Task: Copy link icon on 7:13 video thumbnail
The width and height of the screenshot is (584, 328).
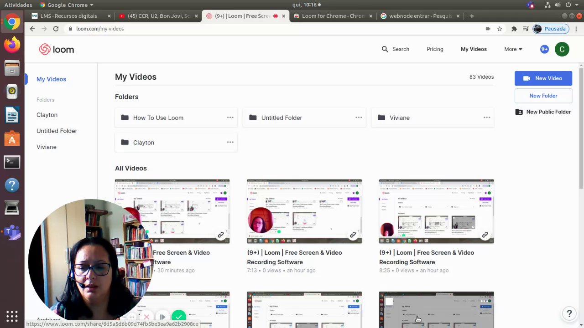Action: pyautogui.click(x=353, y=235)
